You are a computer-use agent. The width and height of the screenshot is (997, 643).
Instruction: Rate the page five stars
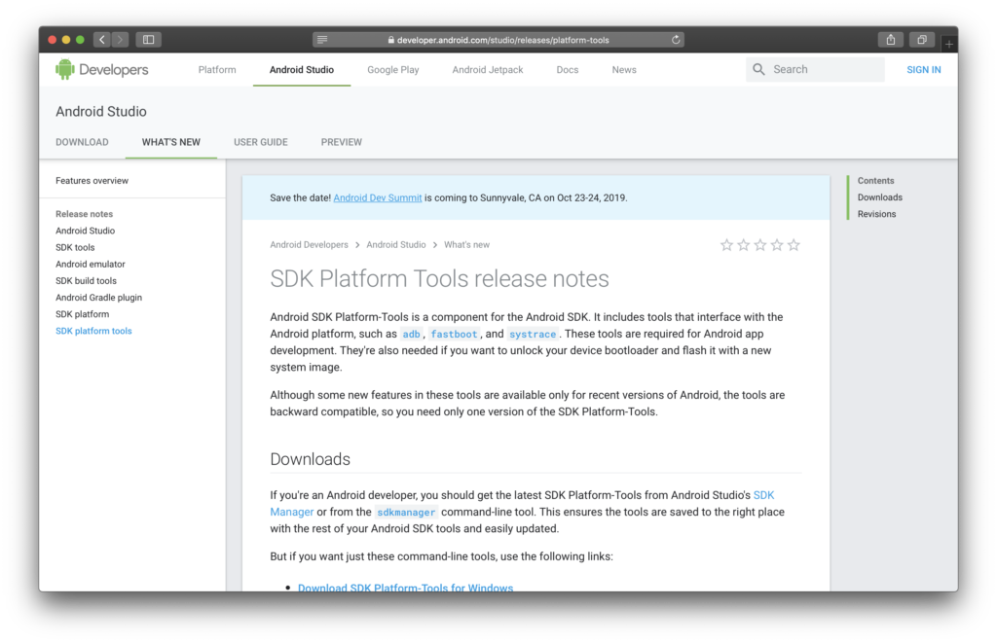click(794, 245)
